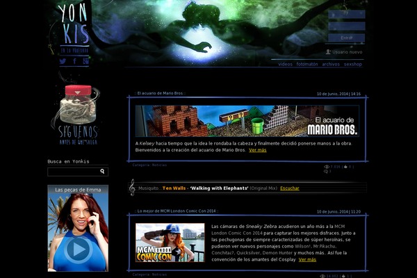Click the Ten Walls artist name
The image size is (417, 278).
click(174, 188)
